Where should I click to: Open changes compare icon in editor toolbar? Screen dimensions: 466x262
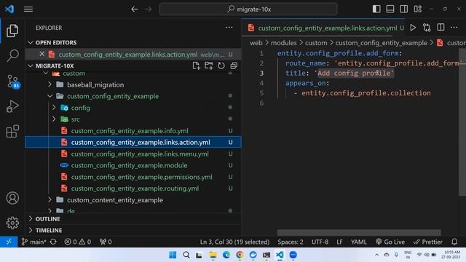point(427,28)
